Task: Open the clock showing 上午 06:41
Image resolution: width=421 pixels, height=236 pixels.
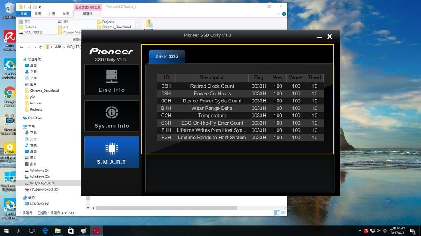Action: (x=398, y=231)
